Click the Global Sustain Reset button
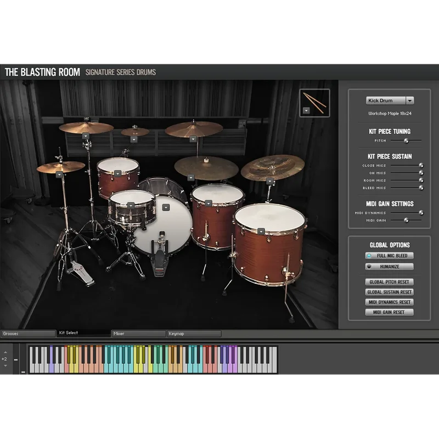Image resolution: width=439 pixels, height=439 pixels. (x=389, y=292)
